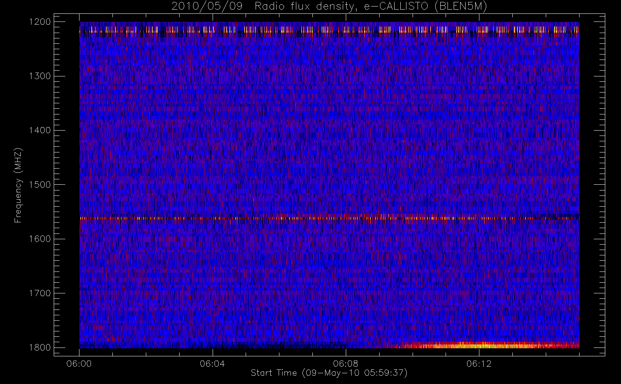Click the 1800 frequency tick label
Viewport: 621px width, 384px height.
pyautogui.click(x=40, y=348)
